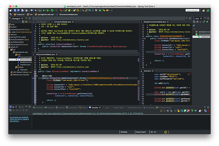This screenshot has width=219, height=146.
Task: Click the red close icon in Console toolbar
Action: [209, 111]
